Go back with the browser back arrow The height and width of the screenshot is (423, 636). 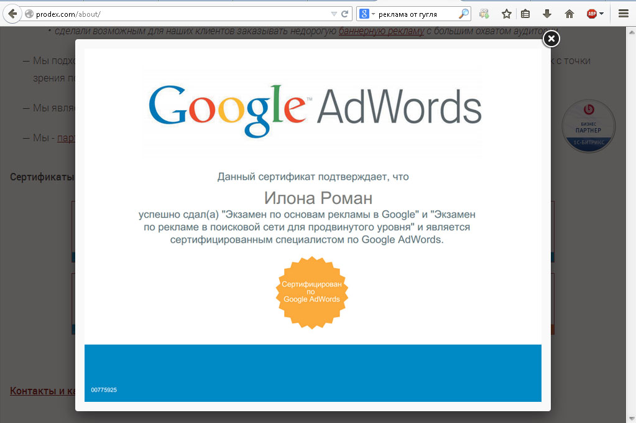click(12, 14)
